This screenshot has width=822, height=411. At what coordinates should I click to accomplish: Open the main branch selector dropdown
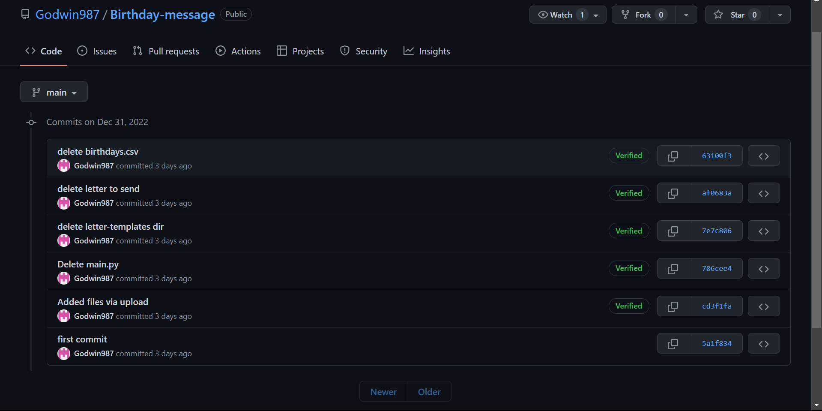click(54, 92)
